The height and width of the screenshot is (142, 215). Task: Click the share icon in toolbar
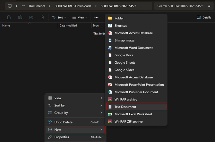pyautogui.click(x=31, y=17)
